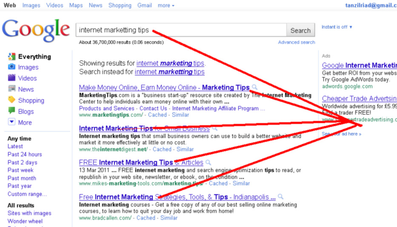Click preview magnifier beside Marketing Tips result

pos(255,87)
